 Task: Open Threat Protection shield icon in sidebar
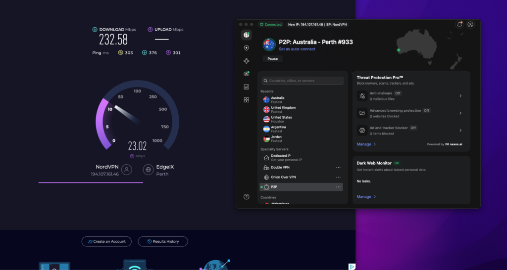[247, 48]
